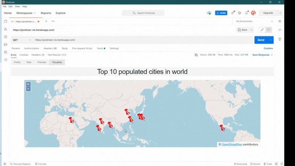295x166 pixels.
Task: Switch to the Params tab
Action: tap(16, 48)
